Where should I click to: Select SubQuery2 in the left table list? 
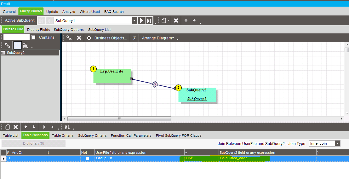(x=30, y=53)
